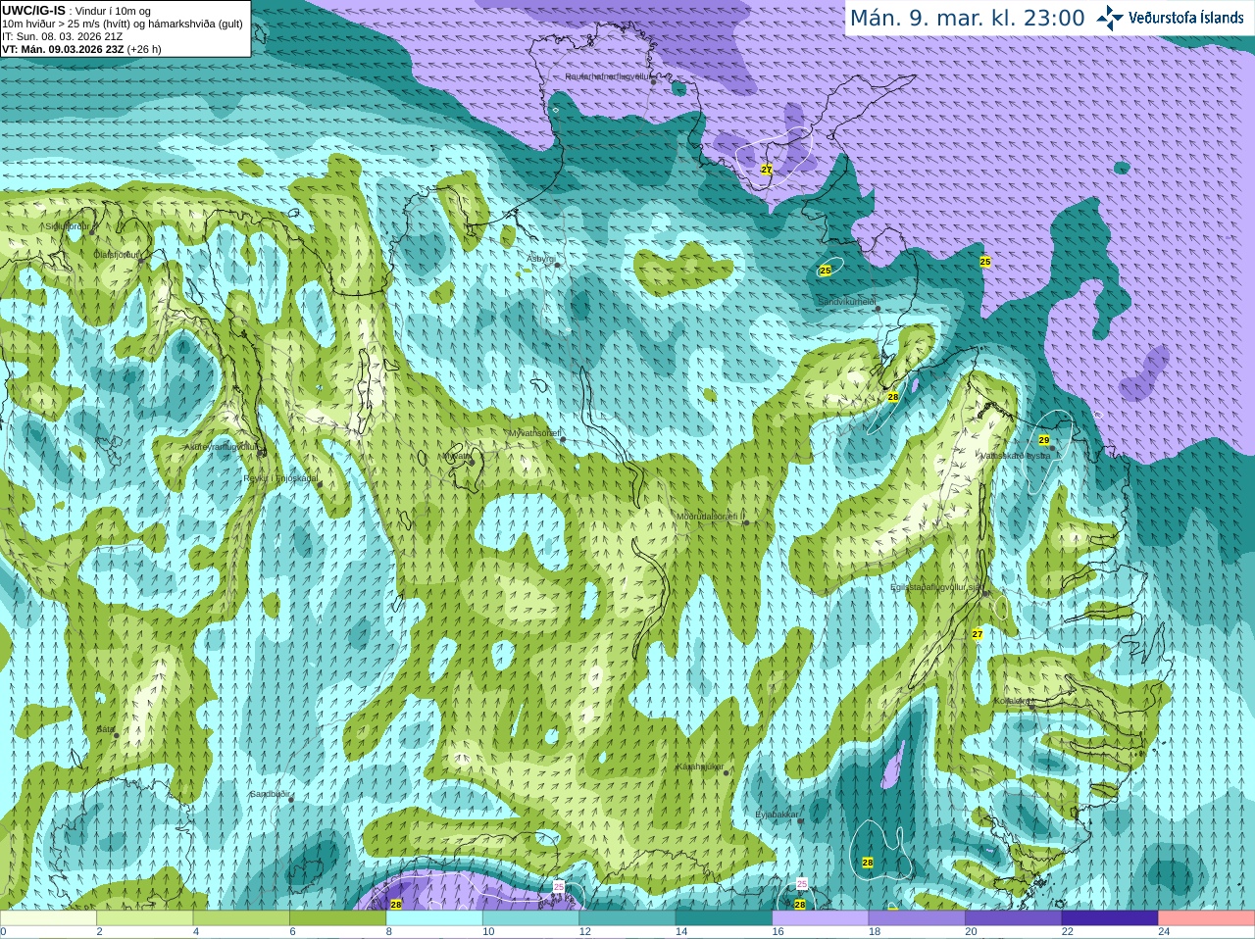
Task: Click the Eyjabakkar station dot
Action: [800, 819]
